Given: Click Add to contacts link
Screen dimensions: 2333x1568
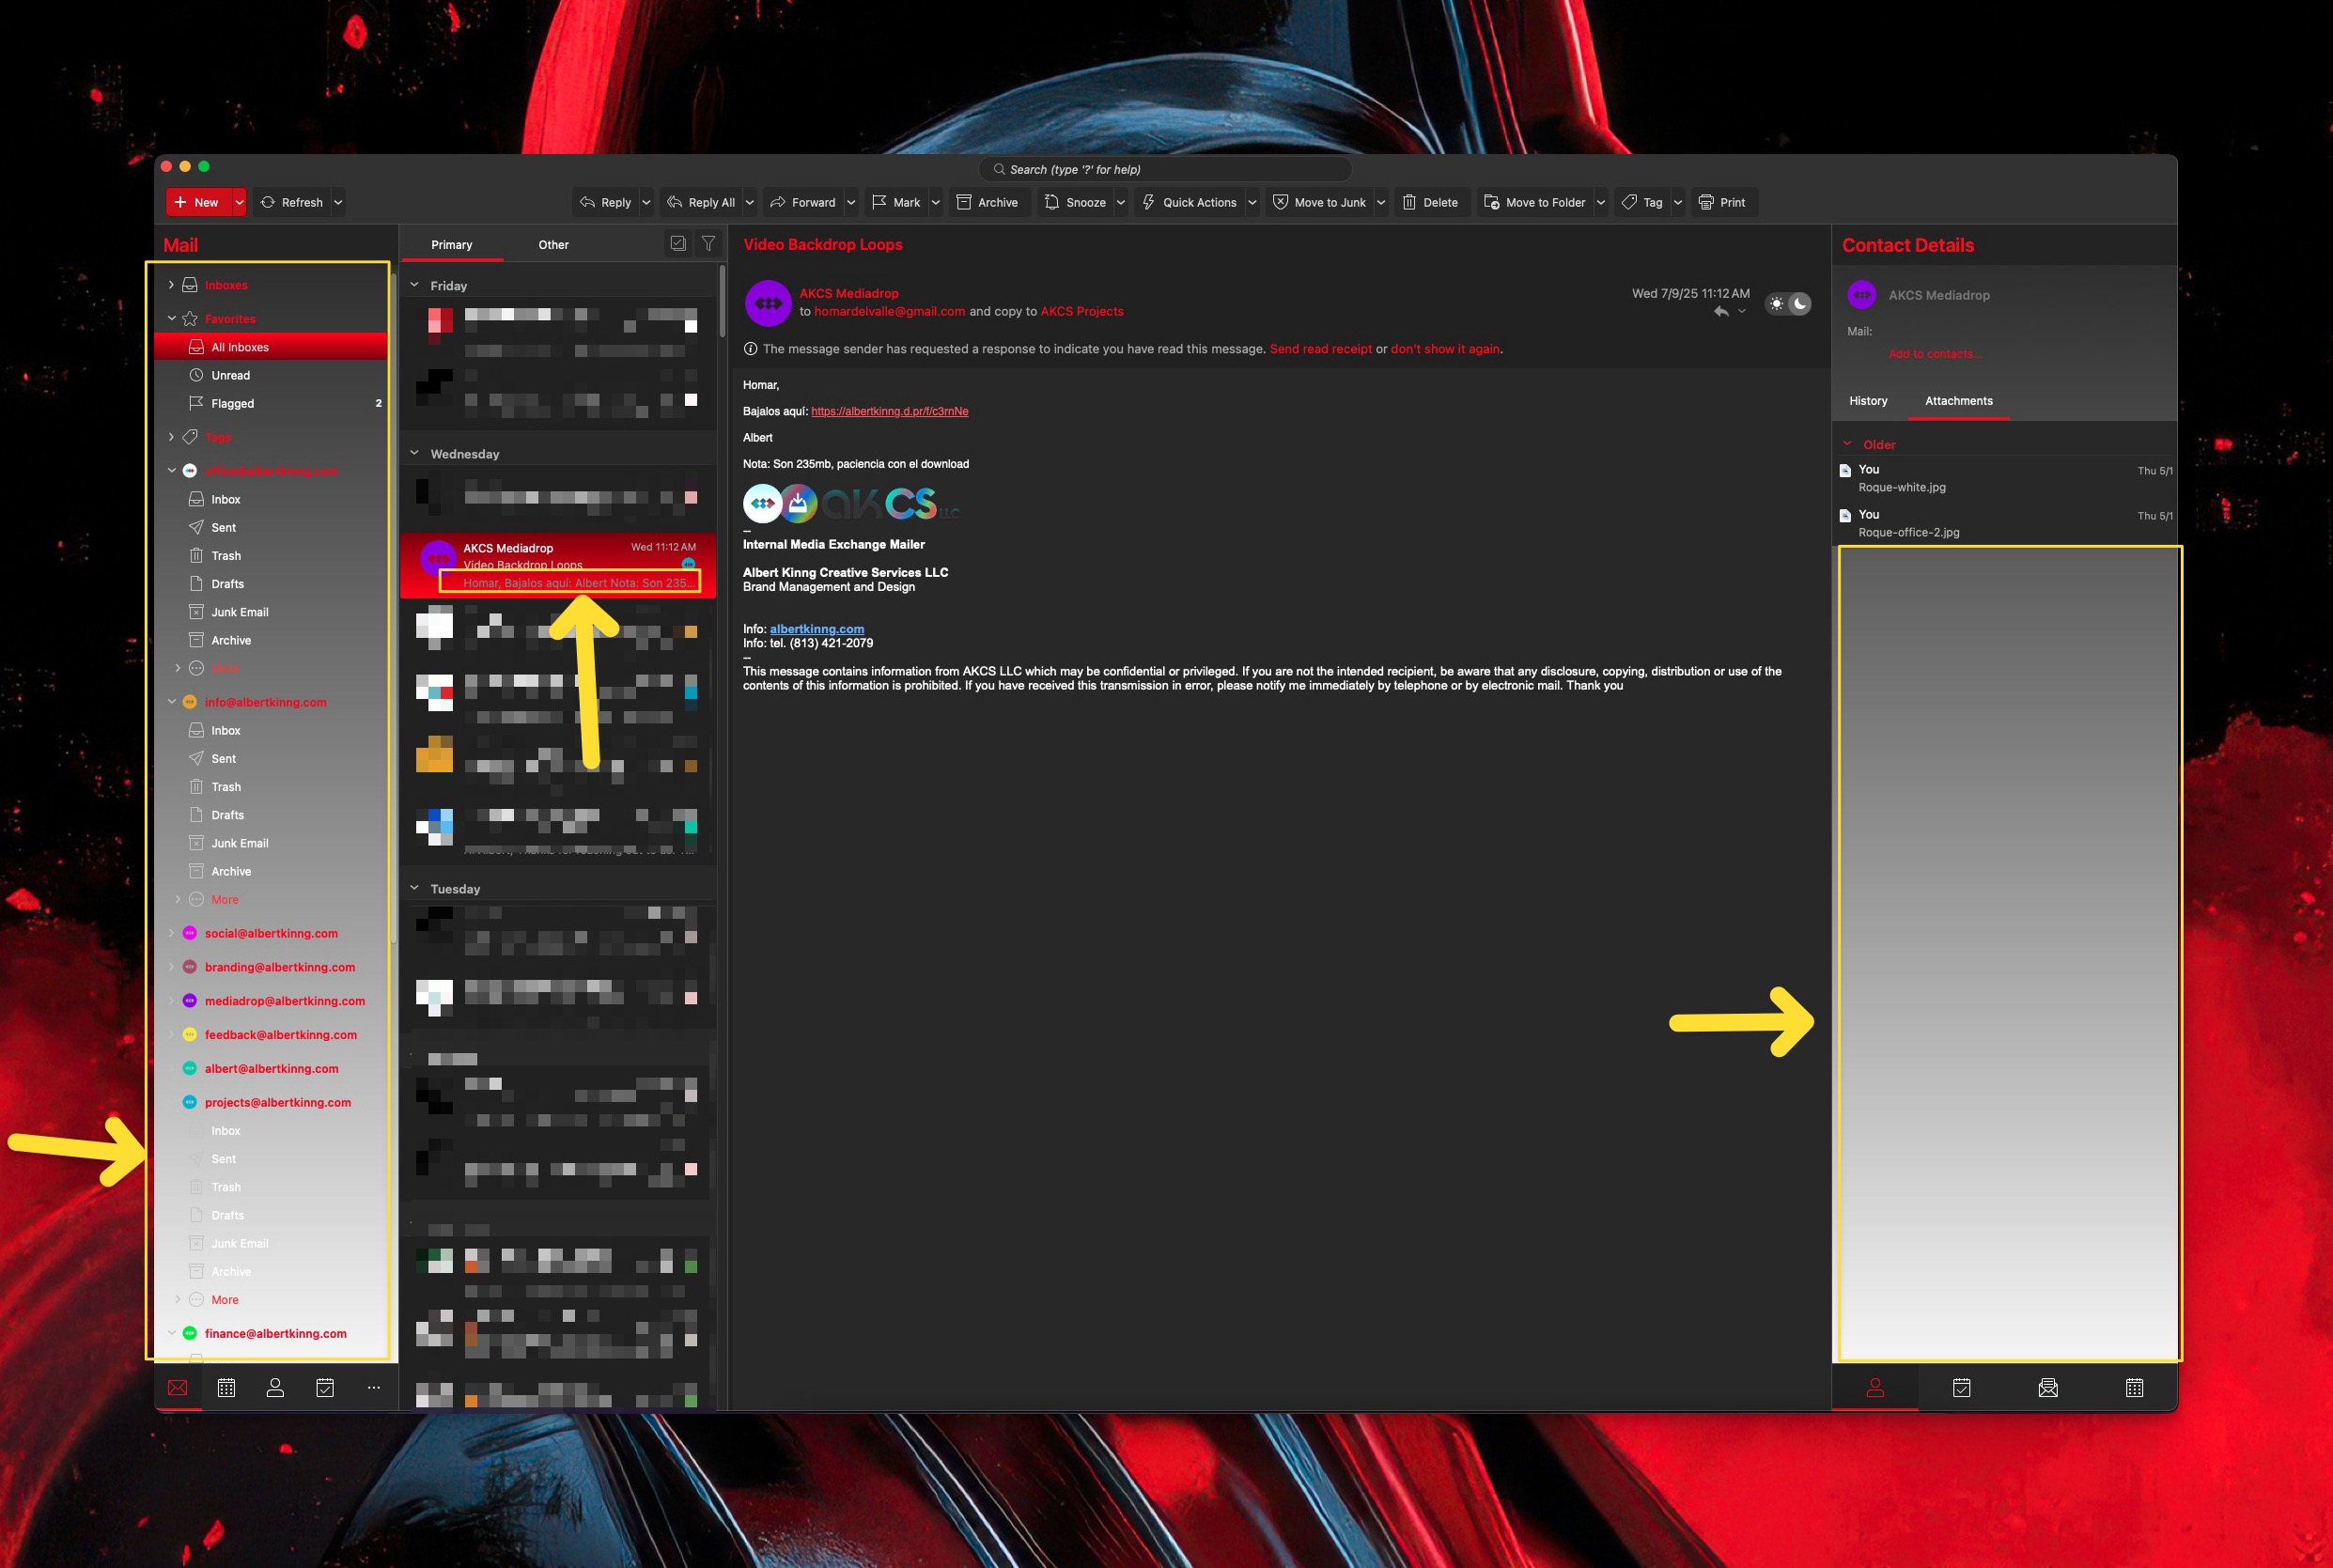Looking at the screenshot, I should (x=1934, y=354).
